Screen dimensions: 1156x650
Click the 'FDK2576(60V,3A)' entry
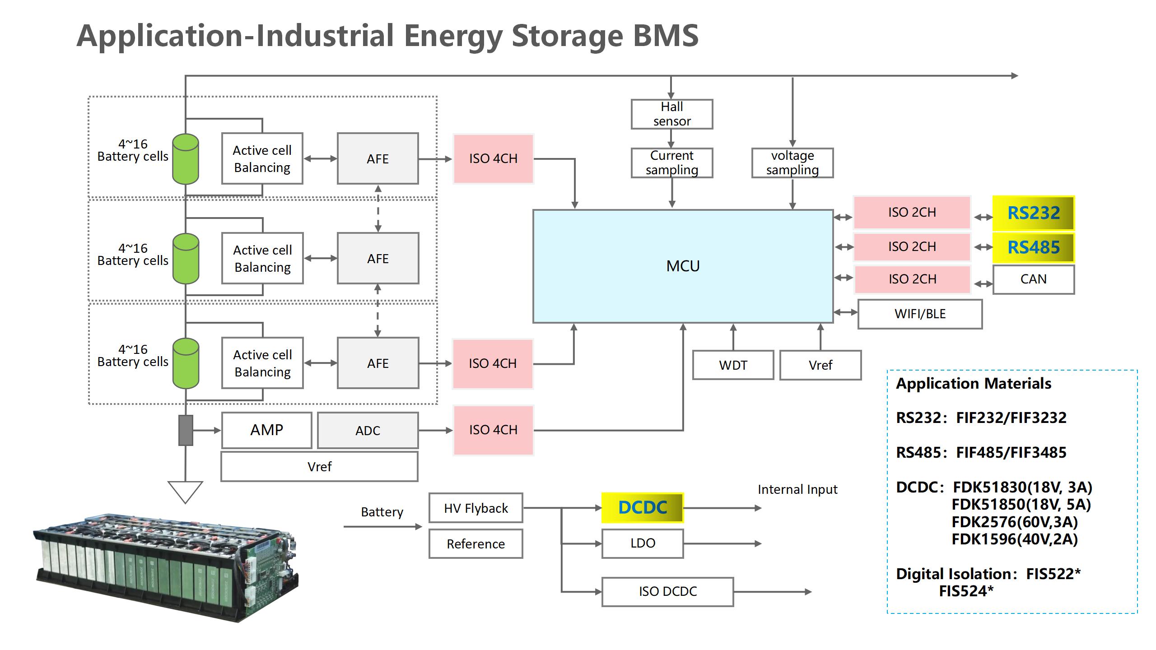[1015, 522]
